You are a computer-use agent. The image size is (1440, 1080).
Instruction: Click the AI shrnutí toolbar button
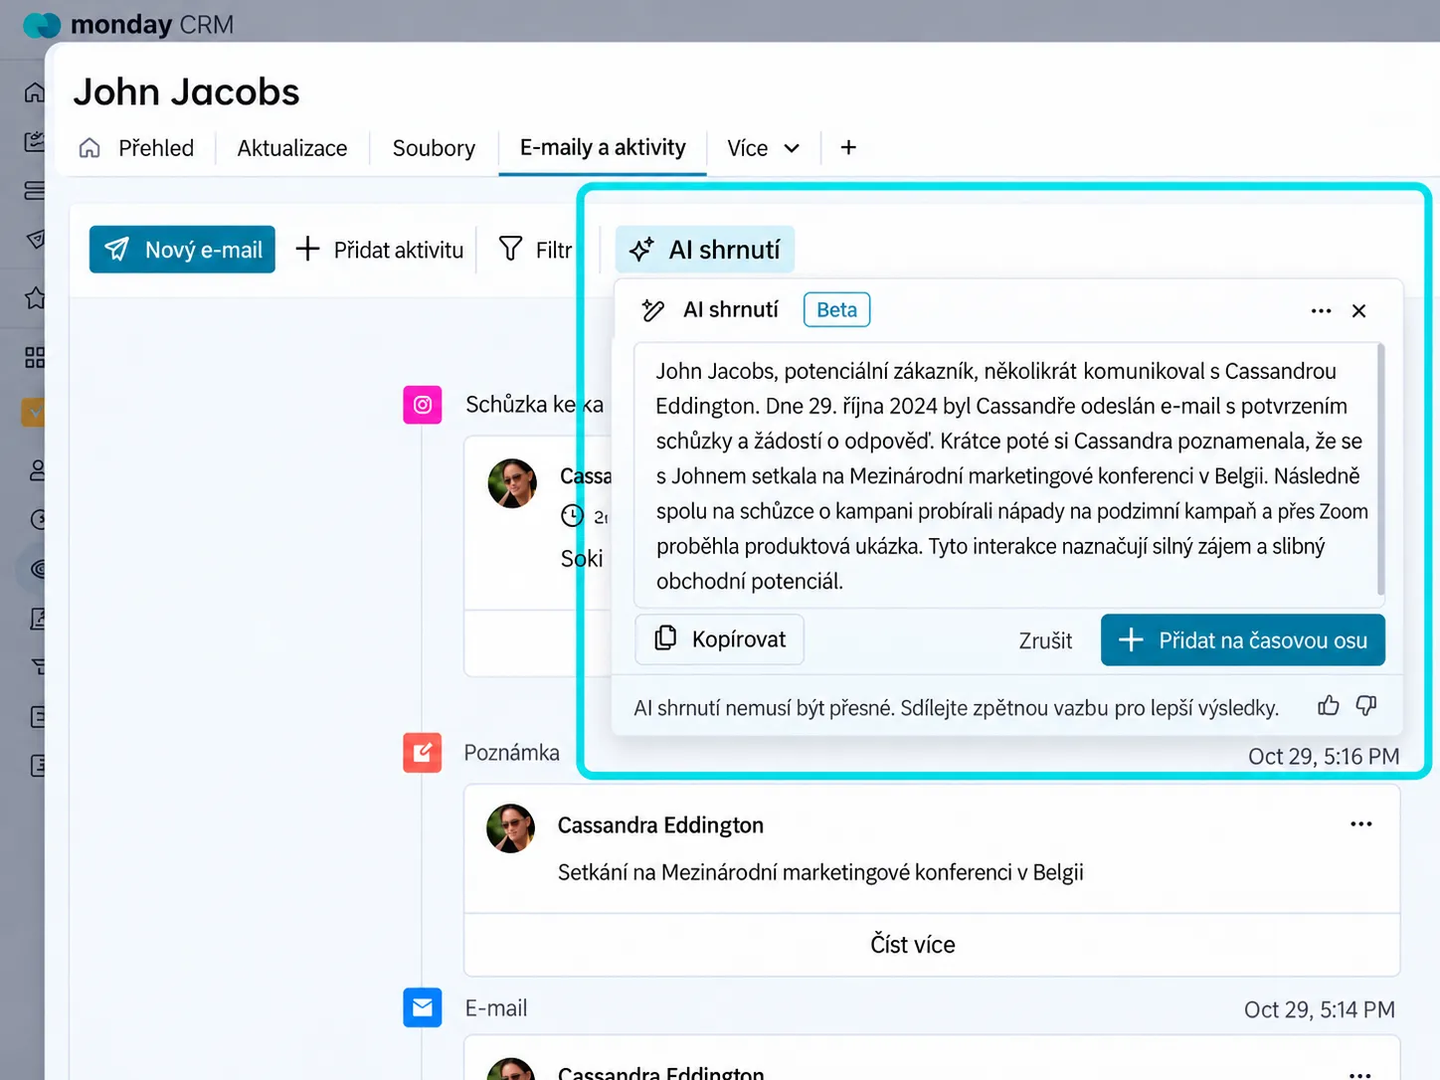point(705,250)
